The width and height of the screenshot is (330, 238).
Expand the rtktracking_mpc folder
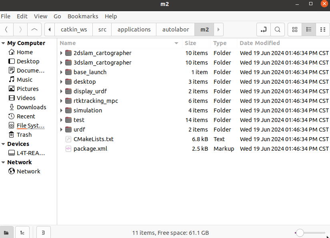point(61,101)
